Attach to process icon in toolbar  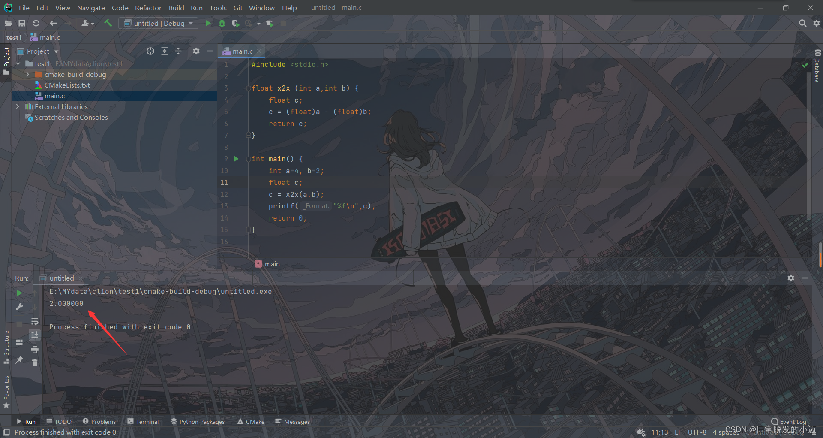270,23
